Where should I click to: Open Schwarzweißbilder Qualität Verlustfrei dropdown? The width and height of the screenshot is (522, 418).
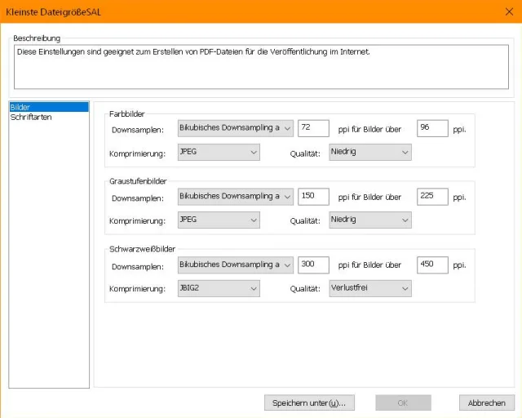coord(370,288)
